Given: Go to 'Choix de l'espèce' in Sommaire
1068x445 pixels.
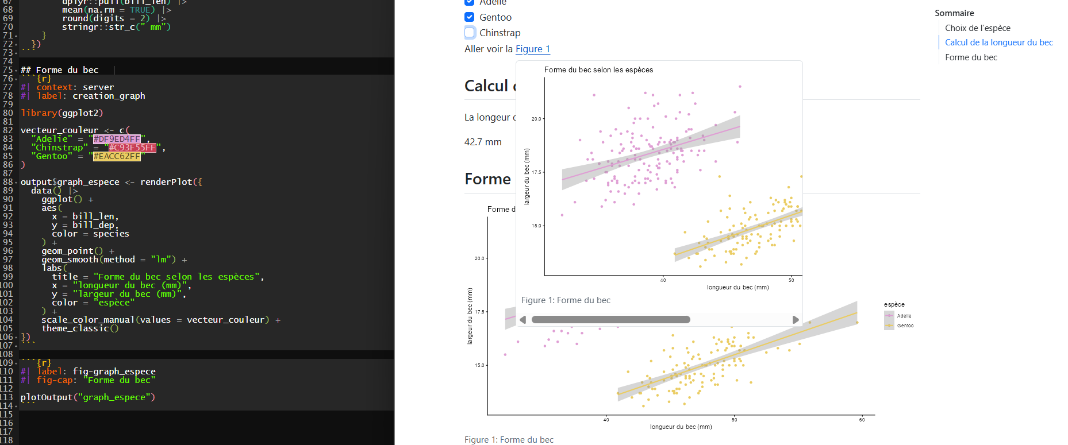Looking at the screenshot, I should [x=977, y=28].
